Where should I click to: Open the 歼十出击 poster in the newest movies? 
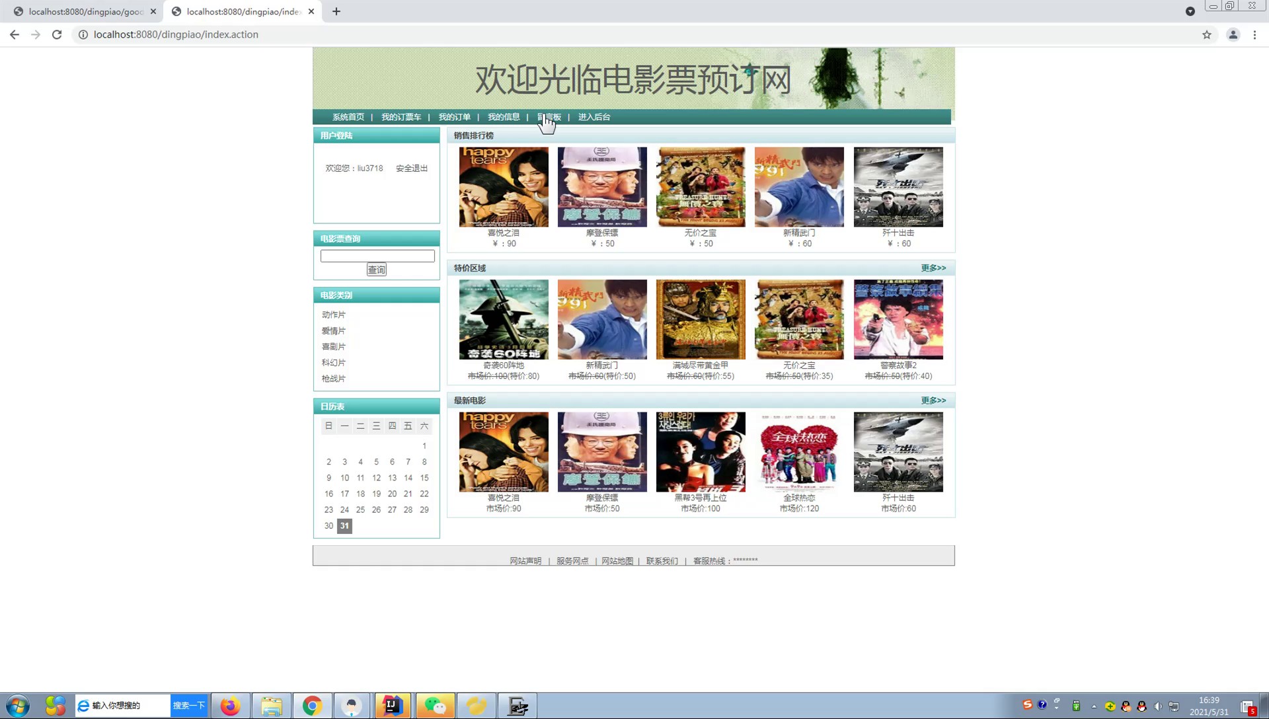tap(898, 452)
